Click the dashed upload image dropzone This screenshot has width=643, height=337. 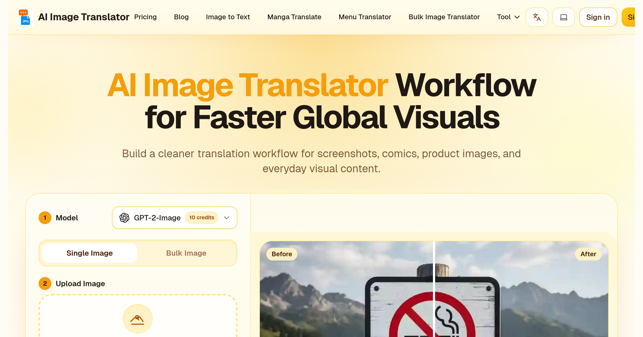coord(138,316)
